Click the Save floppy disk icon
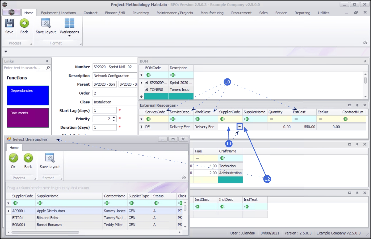This screenshot has height=239, width=371. [x=9, y=23]
